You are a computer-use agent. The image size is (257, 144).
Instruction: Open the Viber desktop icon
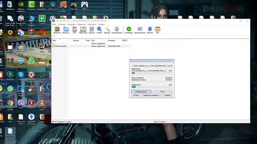[21, 104]
